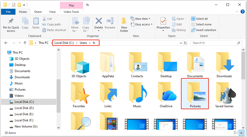Click This PC in address path
The image size is (247, 137).
[44, 43]
